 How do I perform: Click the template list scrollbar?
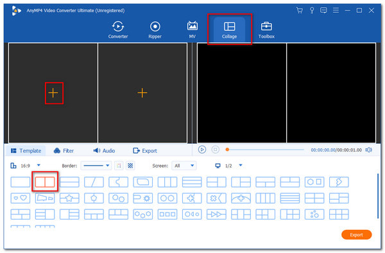pos(378,196)
